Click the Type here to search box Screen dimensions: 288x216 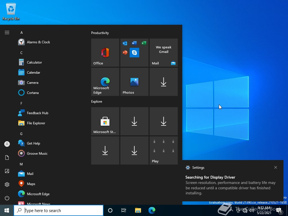click(x=62, y=210)
